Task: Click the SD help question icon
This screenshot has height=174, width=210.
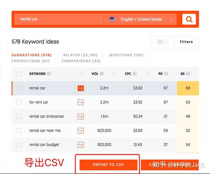Action: [188, 74]
